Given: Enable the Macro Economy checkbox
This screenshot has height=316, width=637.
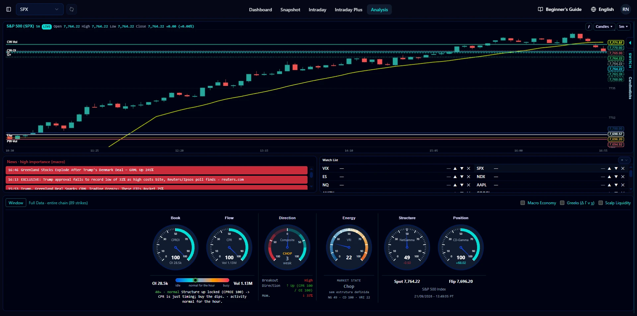Looking at the screenshot, I should pyautogui.click(x=523, y=203).
